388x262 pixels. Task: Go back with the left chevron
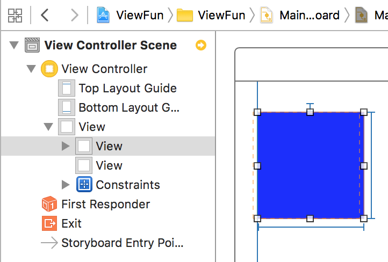coord(45,16)
